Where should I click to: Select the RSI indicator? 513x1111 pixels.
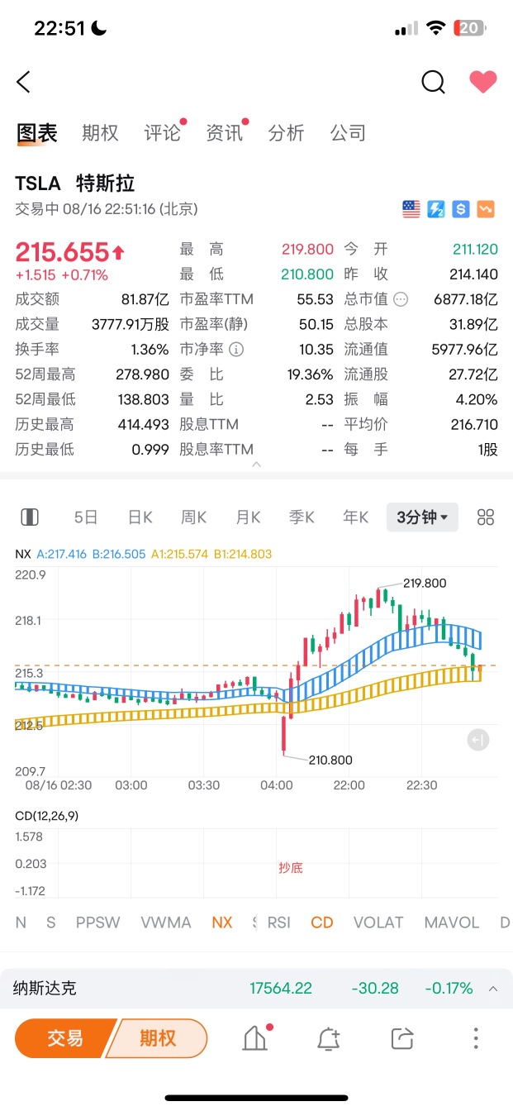[x=278, y=923]
